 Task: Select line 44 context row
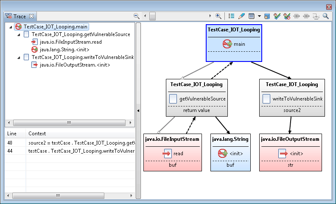coord(70,151)
